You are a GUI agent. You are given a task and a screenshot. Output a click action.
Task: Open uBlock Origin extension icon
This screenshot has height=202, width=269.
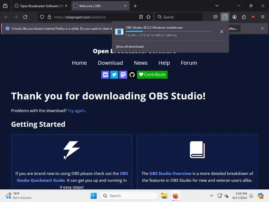pos(253,17)
